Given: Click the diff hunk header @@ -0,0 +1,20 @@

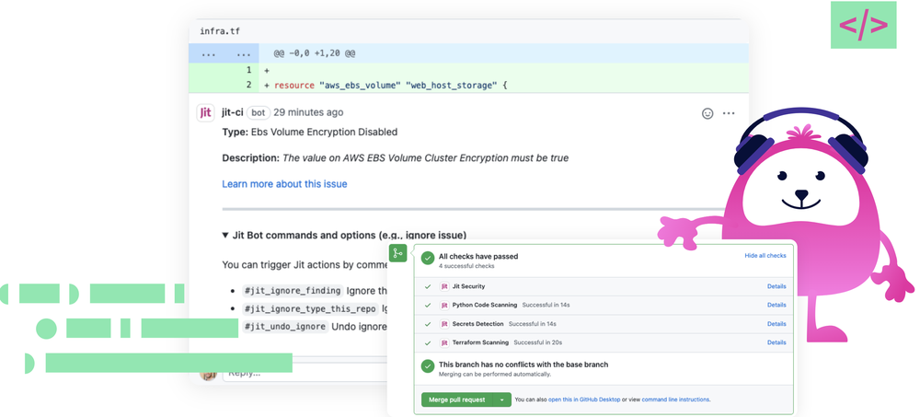Looking at the screenshot, I should click(315, 53).
